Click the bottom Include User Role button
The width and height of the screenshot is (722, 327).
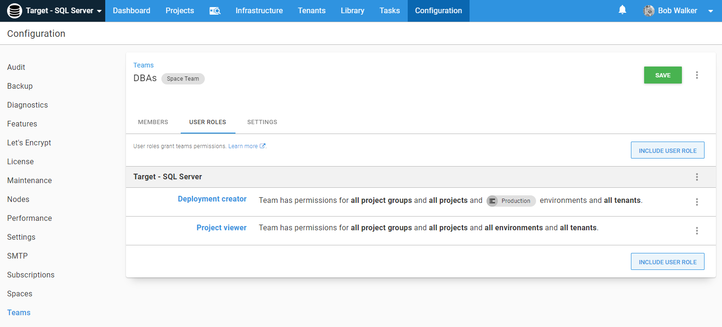point(667,262)
